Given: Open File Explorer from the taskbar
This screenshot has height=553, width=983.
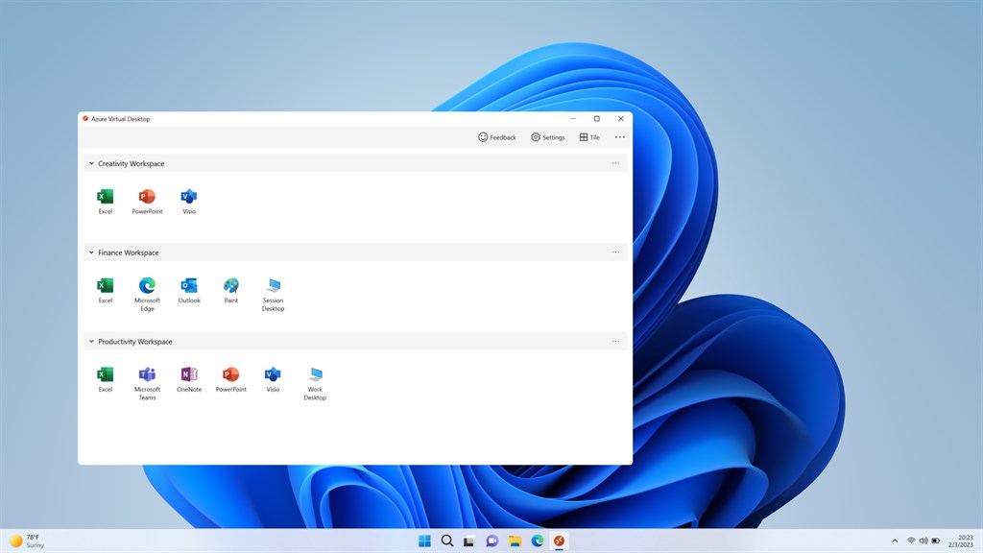Looking at the screenshot, I should pos(515,541).
